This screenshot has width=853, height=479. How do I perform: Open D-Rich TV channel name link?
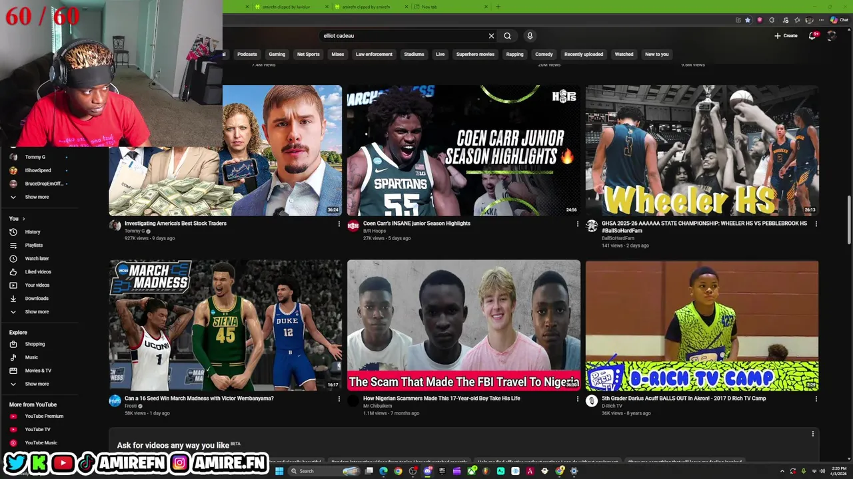[x=612, y=406]
